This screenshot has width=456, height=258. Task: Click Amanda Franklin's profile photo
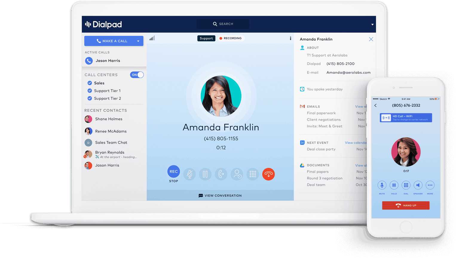pos(221,96)
